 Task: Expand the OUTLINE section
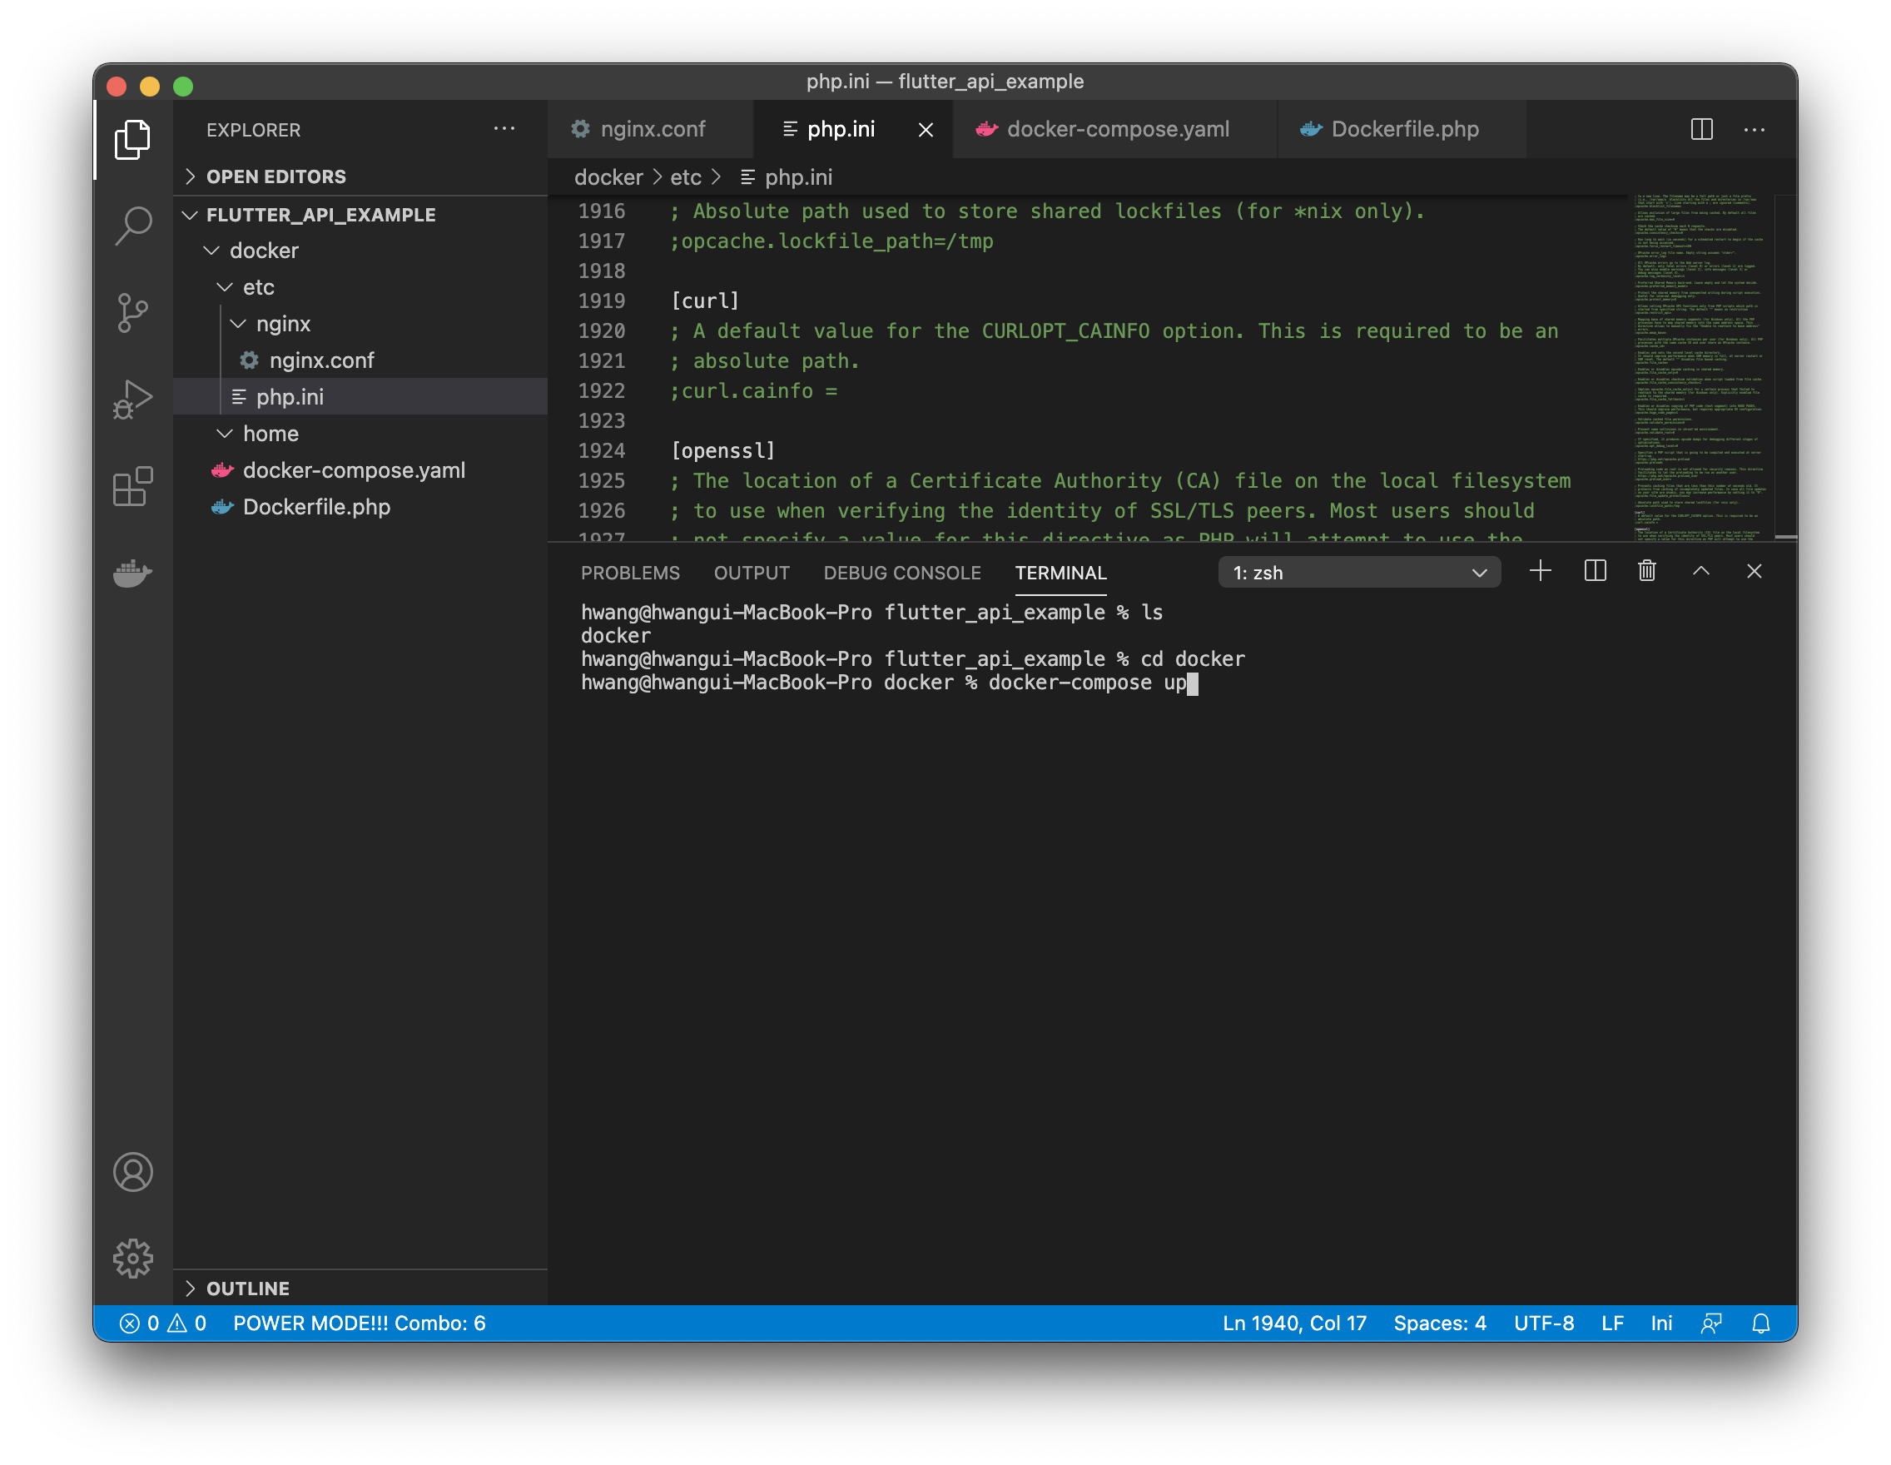pos(248,1289)
